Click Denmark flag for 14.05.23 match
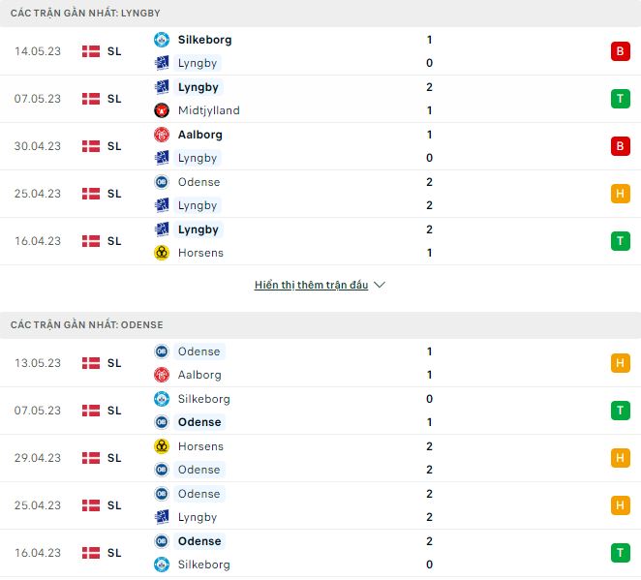The image size is (641, 580). 91,51
